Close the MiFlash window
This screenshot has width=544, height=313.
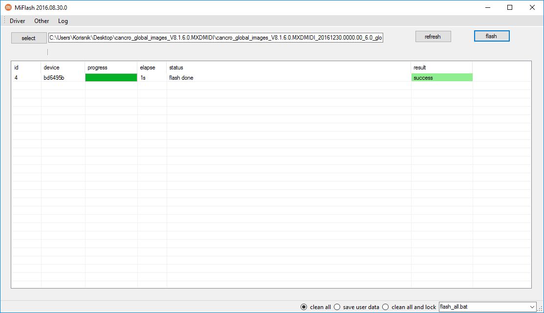coord(532,7)
